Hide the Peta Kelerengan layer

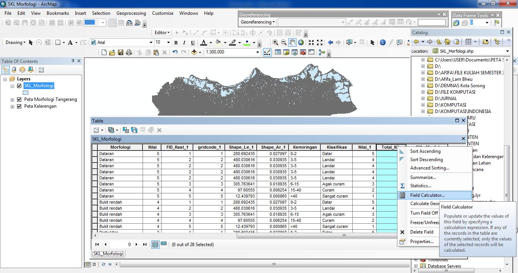19,106
